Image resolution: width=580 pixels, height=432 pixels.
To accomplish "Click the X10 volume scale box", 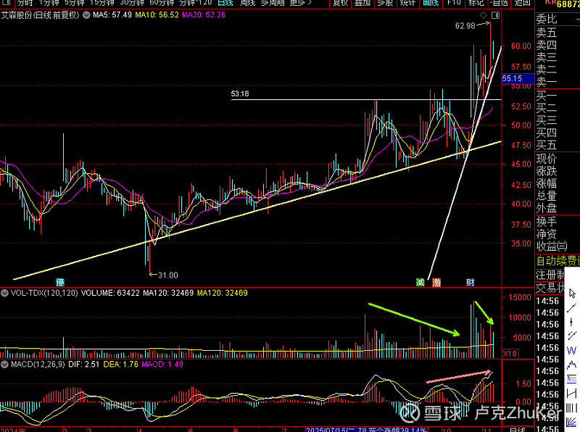I will pyautogui.click(x=510, y=354).
